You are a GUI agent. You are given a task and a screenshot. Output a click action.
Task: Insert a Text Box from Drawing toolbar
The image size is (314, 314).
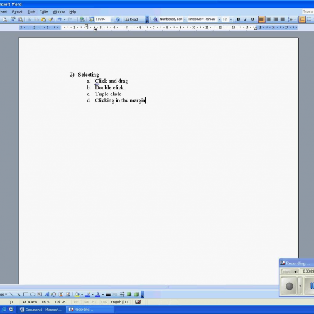[40, 295]
